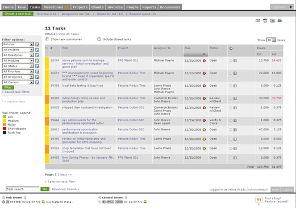Change the Show 10 tasks dropdown

click(x=271, y=40)
